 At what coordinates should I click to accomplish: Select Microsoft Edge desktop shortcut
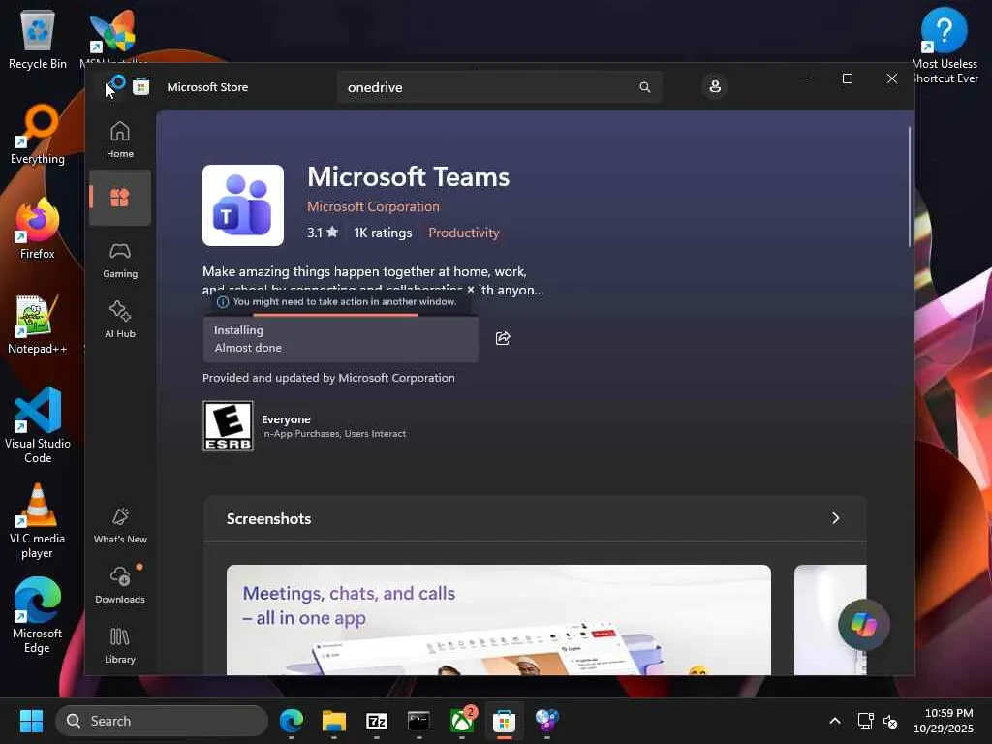tap(38, 615)
